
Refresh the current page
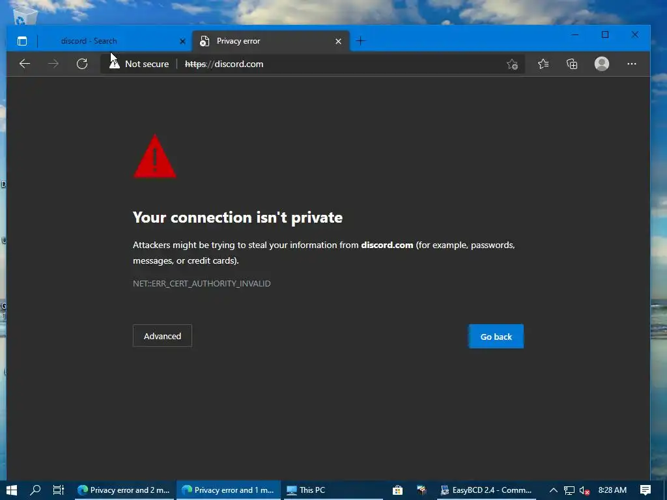[82, 64]
